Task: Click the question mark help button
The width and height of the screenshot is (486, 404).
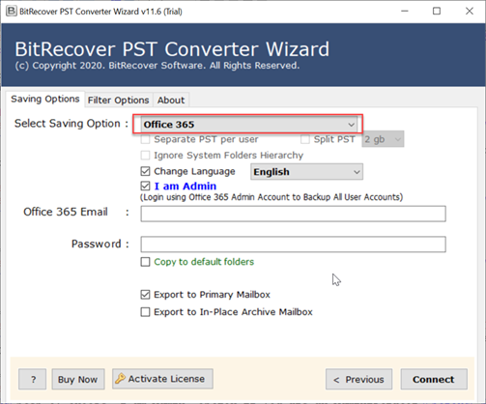Action: [x=33, y=379]
